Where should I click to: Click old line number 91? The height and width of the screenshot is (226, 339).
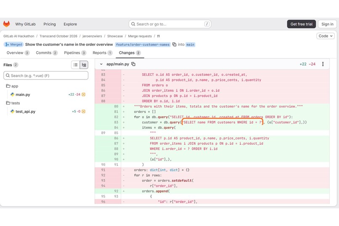[x=103, y=170]
